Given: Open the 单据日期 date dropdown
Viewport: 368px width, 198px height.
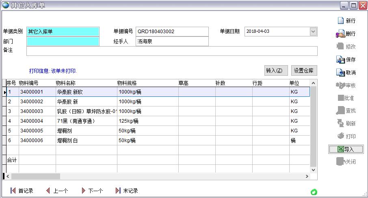Looking at the screenshot, I should point(313,31).
